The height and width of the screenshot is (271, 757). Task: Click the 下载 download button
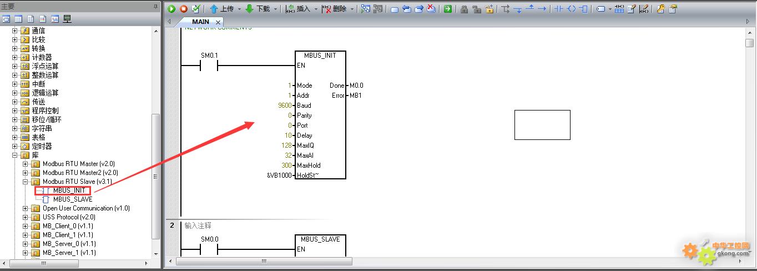(258, 9)
